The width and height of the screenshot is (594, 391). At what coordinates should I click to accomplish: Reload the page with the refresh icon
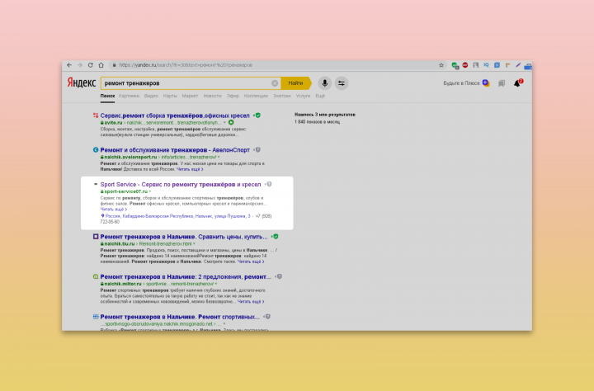[x=91, y=65]
